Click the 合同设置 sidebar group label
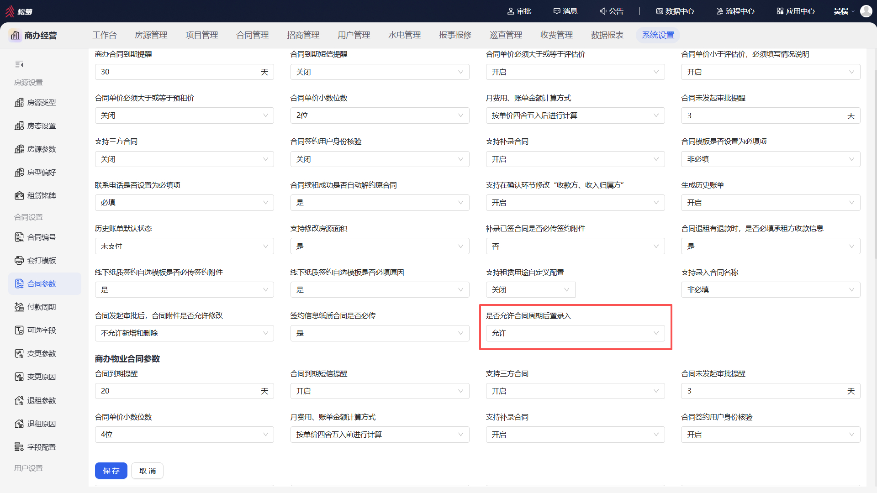877x493 pixels. tap(28, 217)
